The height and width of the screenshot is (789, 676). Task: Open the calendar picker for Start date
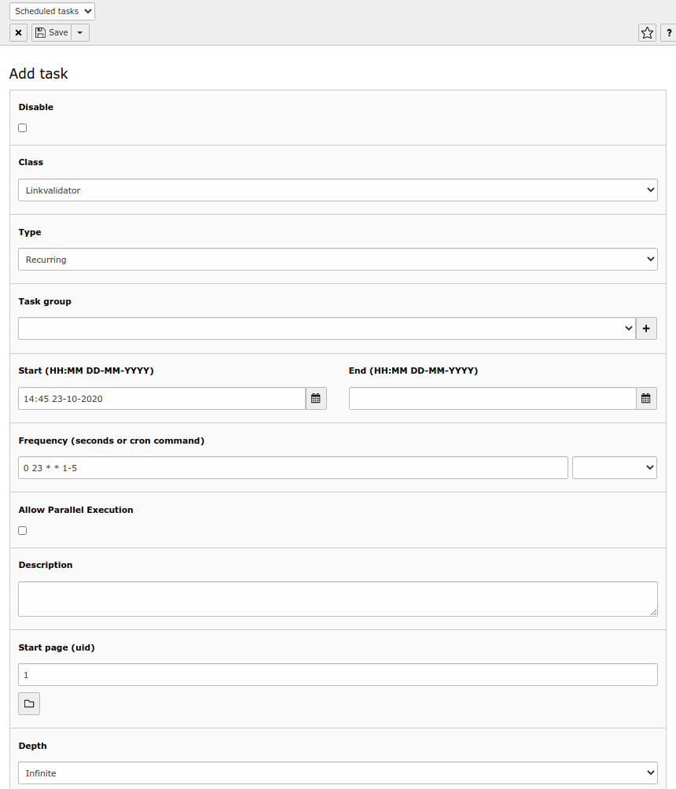[315, 398]
